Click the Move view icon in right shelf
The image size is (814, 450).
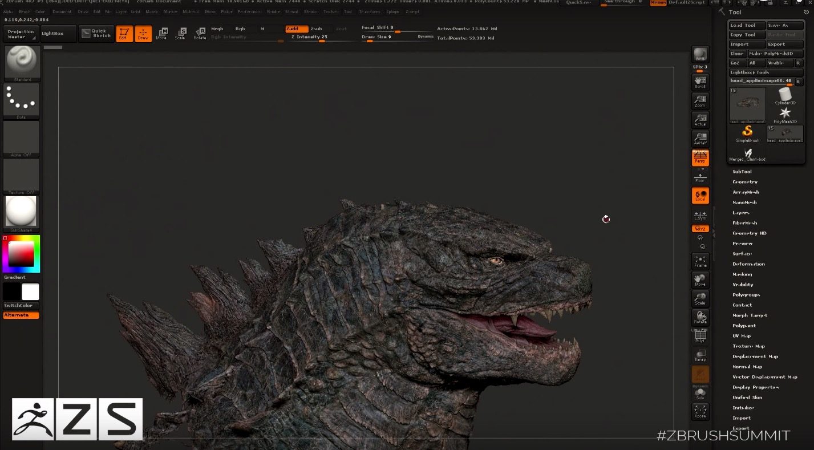click(700, 279)
